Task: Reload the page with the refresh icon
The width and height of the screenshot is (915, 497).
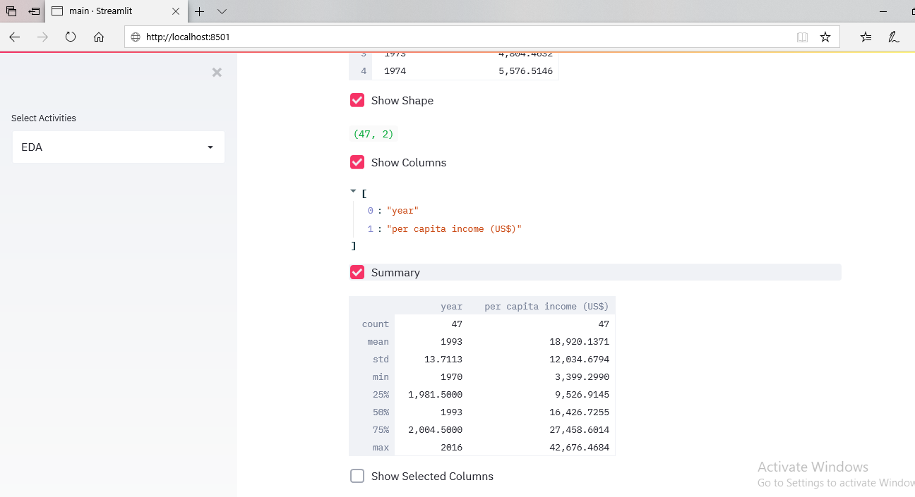Action: tap(71, 37)
